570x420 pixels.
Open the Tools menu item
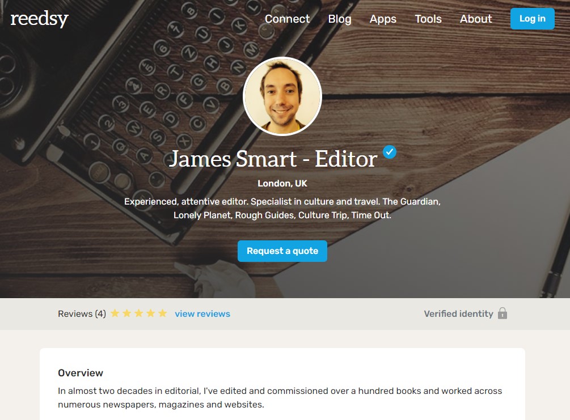(x=428, y=19)
